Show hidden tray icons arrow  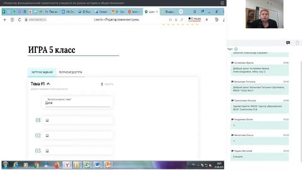(198, 165)
